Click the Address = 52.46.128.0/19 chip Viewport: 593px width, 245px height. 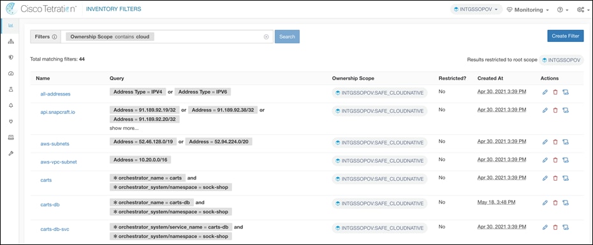click(143, 141)
